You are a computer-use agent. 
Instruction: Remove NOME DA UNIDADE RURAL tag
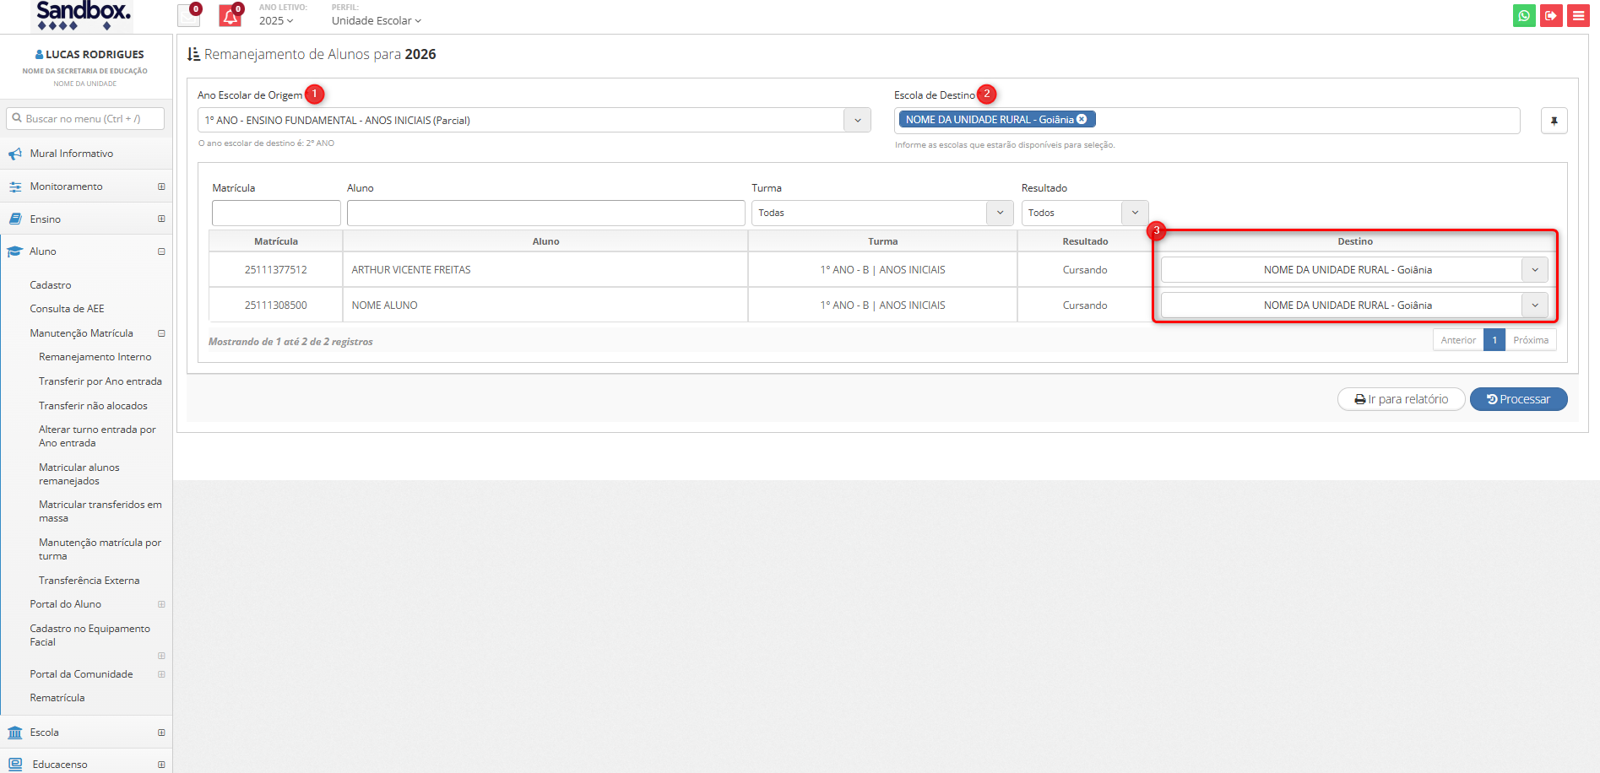pyautogui.click(x=1082, y=120)
